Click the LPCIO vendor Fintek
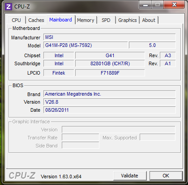188x185 pixels. pos(59,73)
